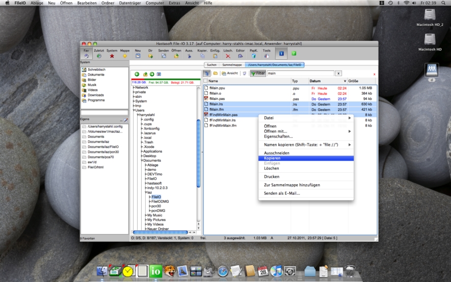Viewport: 451px width, 282px height.
Task: Open Datenträger in the menu bar
Action: tap(130, 3)
